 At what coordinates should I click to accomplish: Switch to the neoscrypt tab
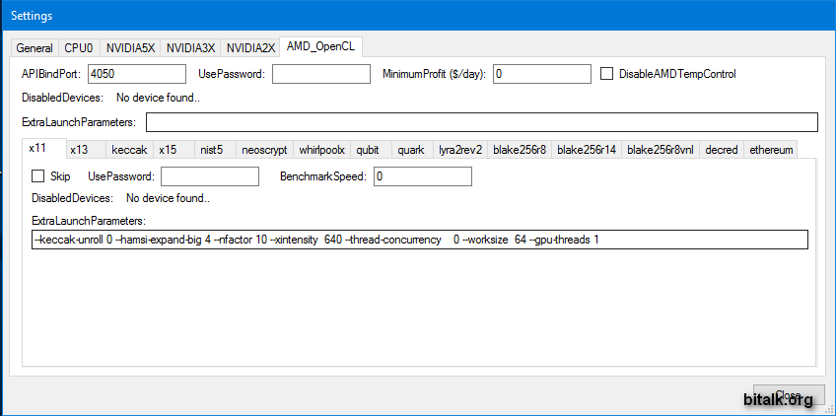tap(264, 150)
